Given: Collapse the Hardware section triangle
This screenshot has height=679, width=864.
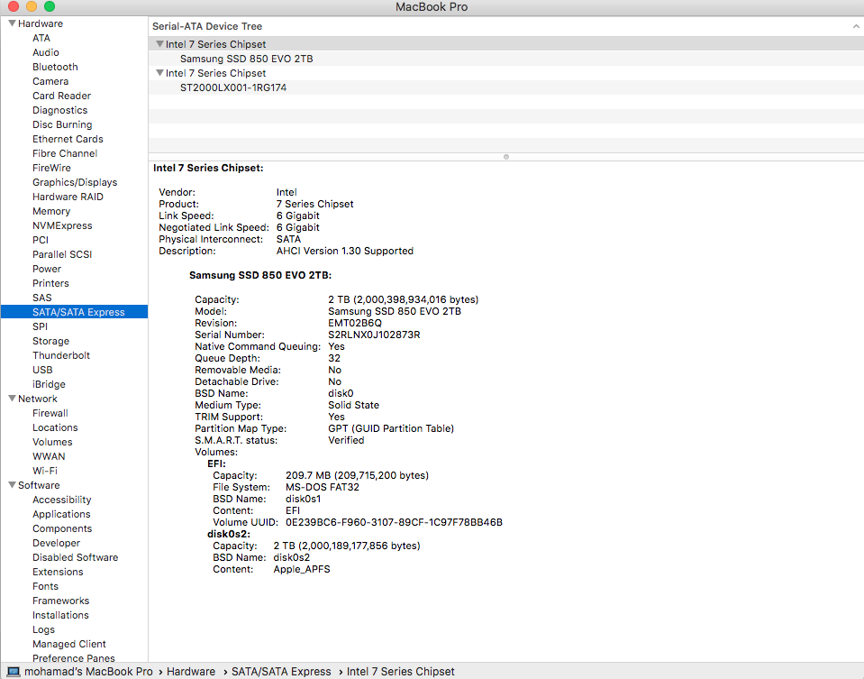Looking at the screenshot, I should point(12,23).
